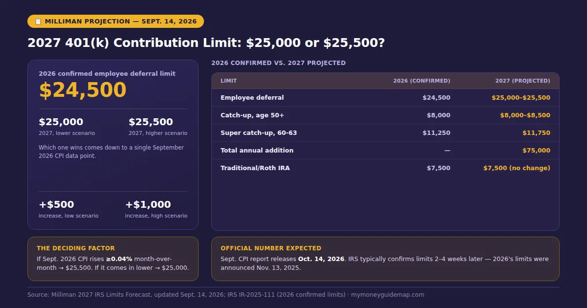Click the clipboard icon in Milliman Projection badge
This screenshot has width=587, height=308.
[x=38, y=22]
